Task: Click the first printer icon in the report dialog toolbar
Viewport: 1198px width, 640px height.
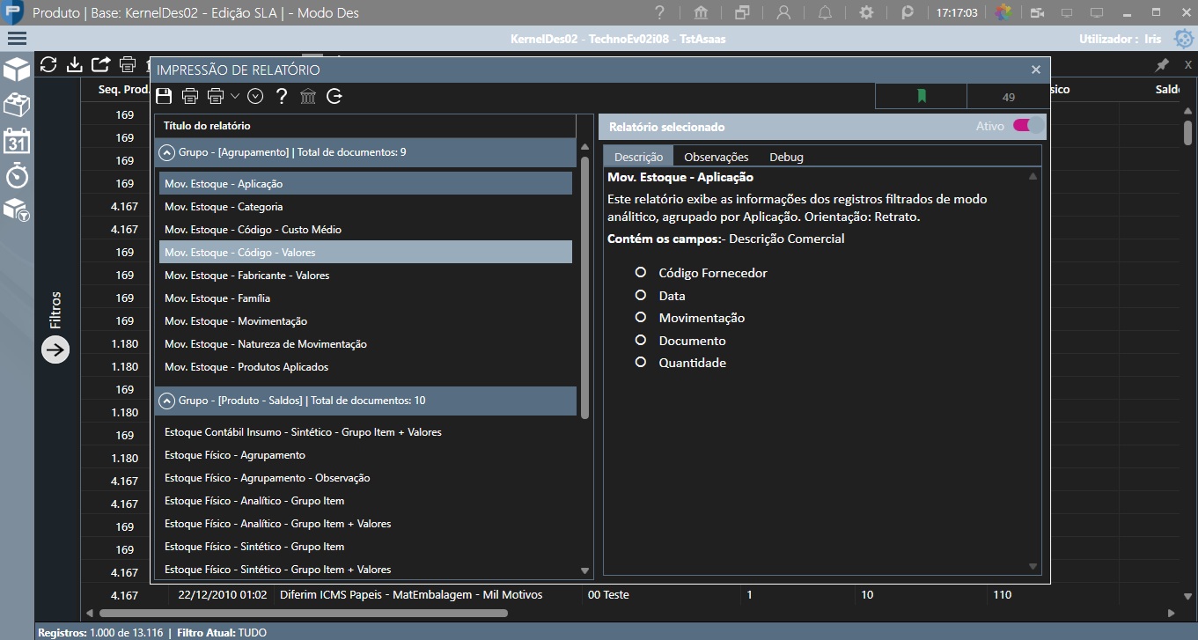Action: 190,96
